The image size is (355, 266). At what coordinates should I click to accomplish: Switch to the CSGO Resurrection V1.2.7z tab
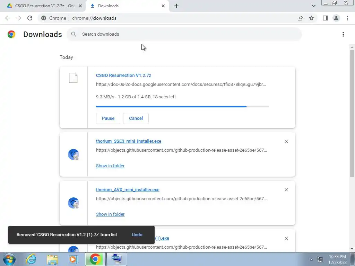43,6
